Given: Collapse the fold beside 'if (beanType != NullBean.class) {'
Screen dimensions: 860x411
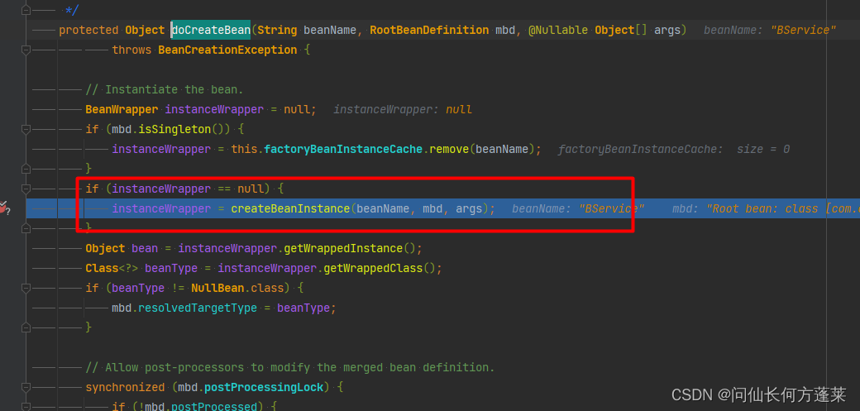Looking at the screenshot, I should [26, 288].
